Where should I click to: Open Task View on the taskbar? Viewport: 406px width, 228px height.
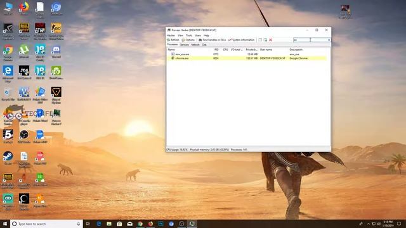click(88, 224)
